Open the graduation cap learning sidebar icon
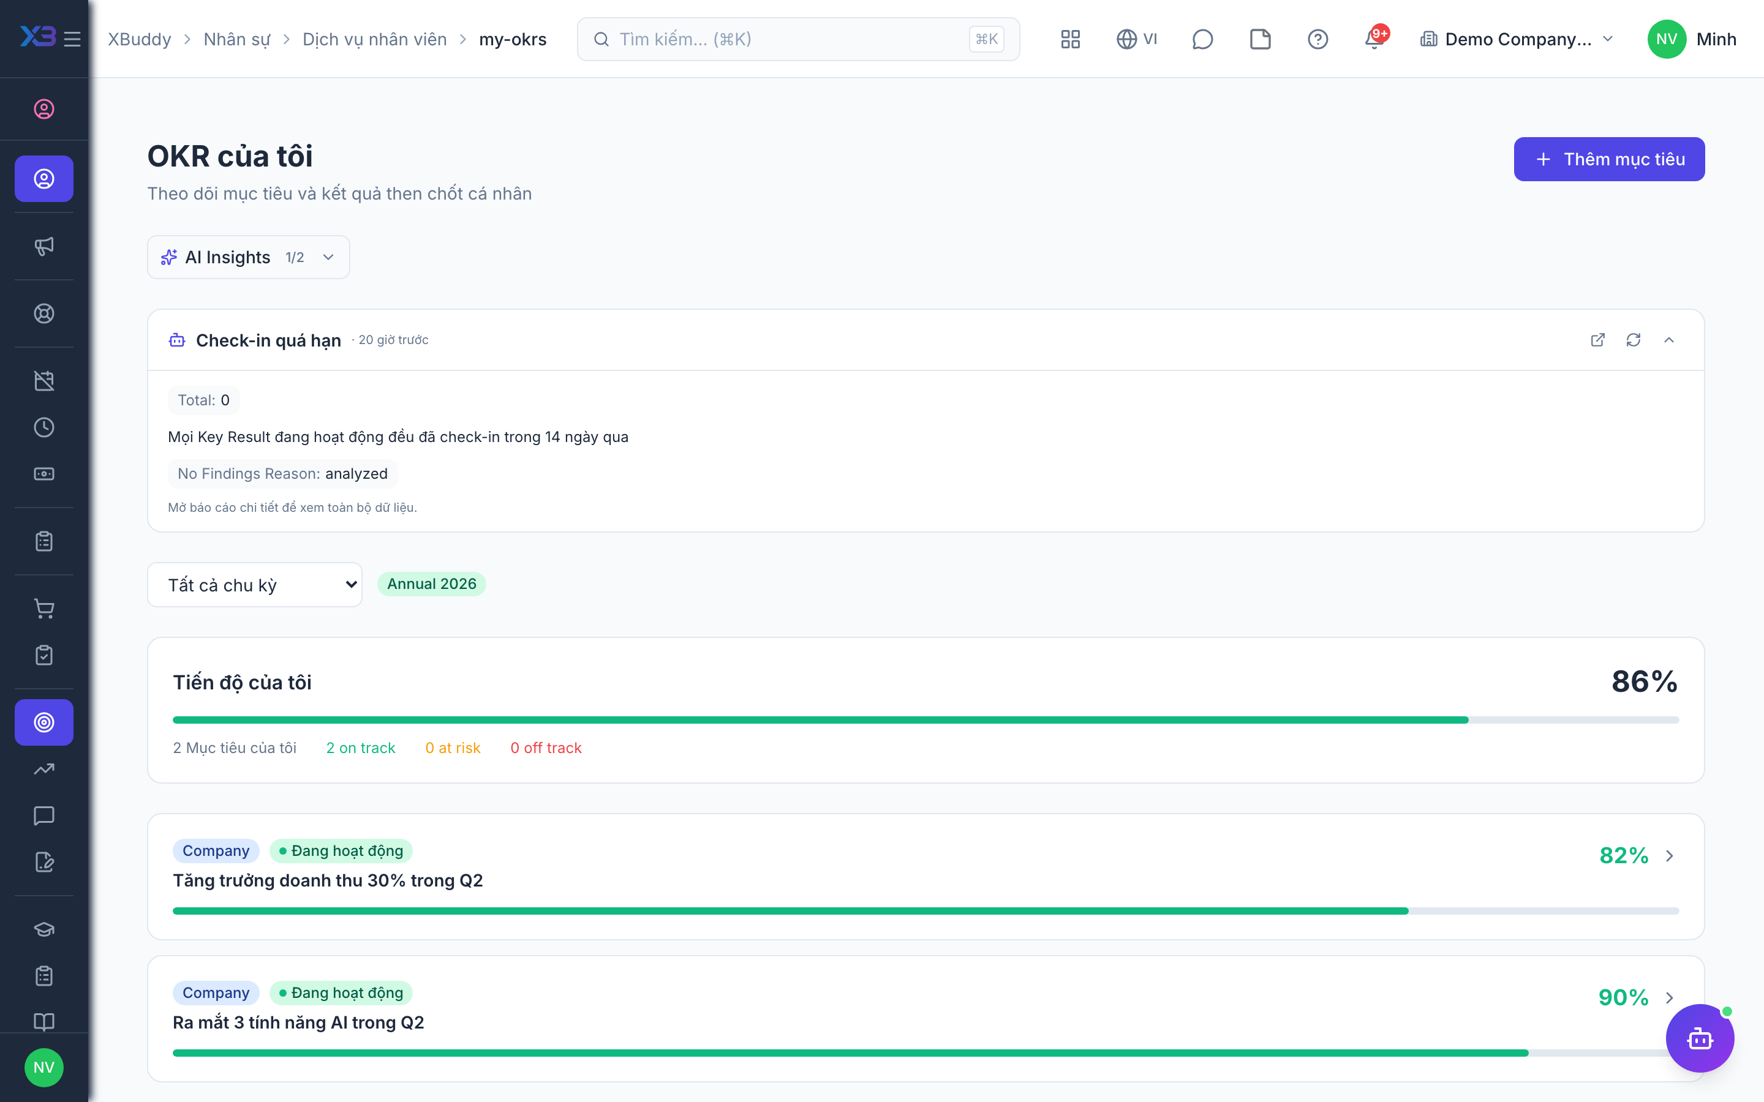The height and width of the screenshot is (1102, 1764). [x=43, y=929]
